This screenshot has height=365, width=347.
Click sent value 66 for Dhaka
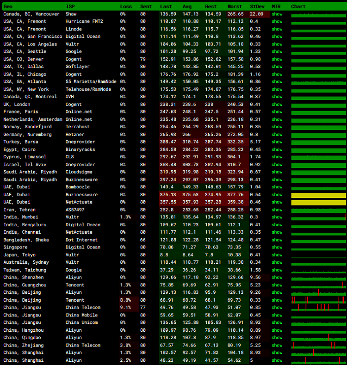tap(143, 240)
